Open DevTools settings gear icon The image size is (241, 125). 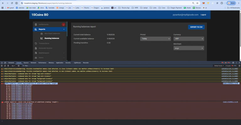[x=233, y=63]
